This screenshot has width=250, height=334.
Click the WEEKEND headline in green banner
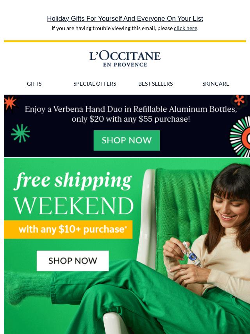73,206
